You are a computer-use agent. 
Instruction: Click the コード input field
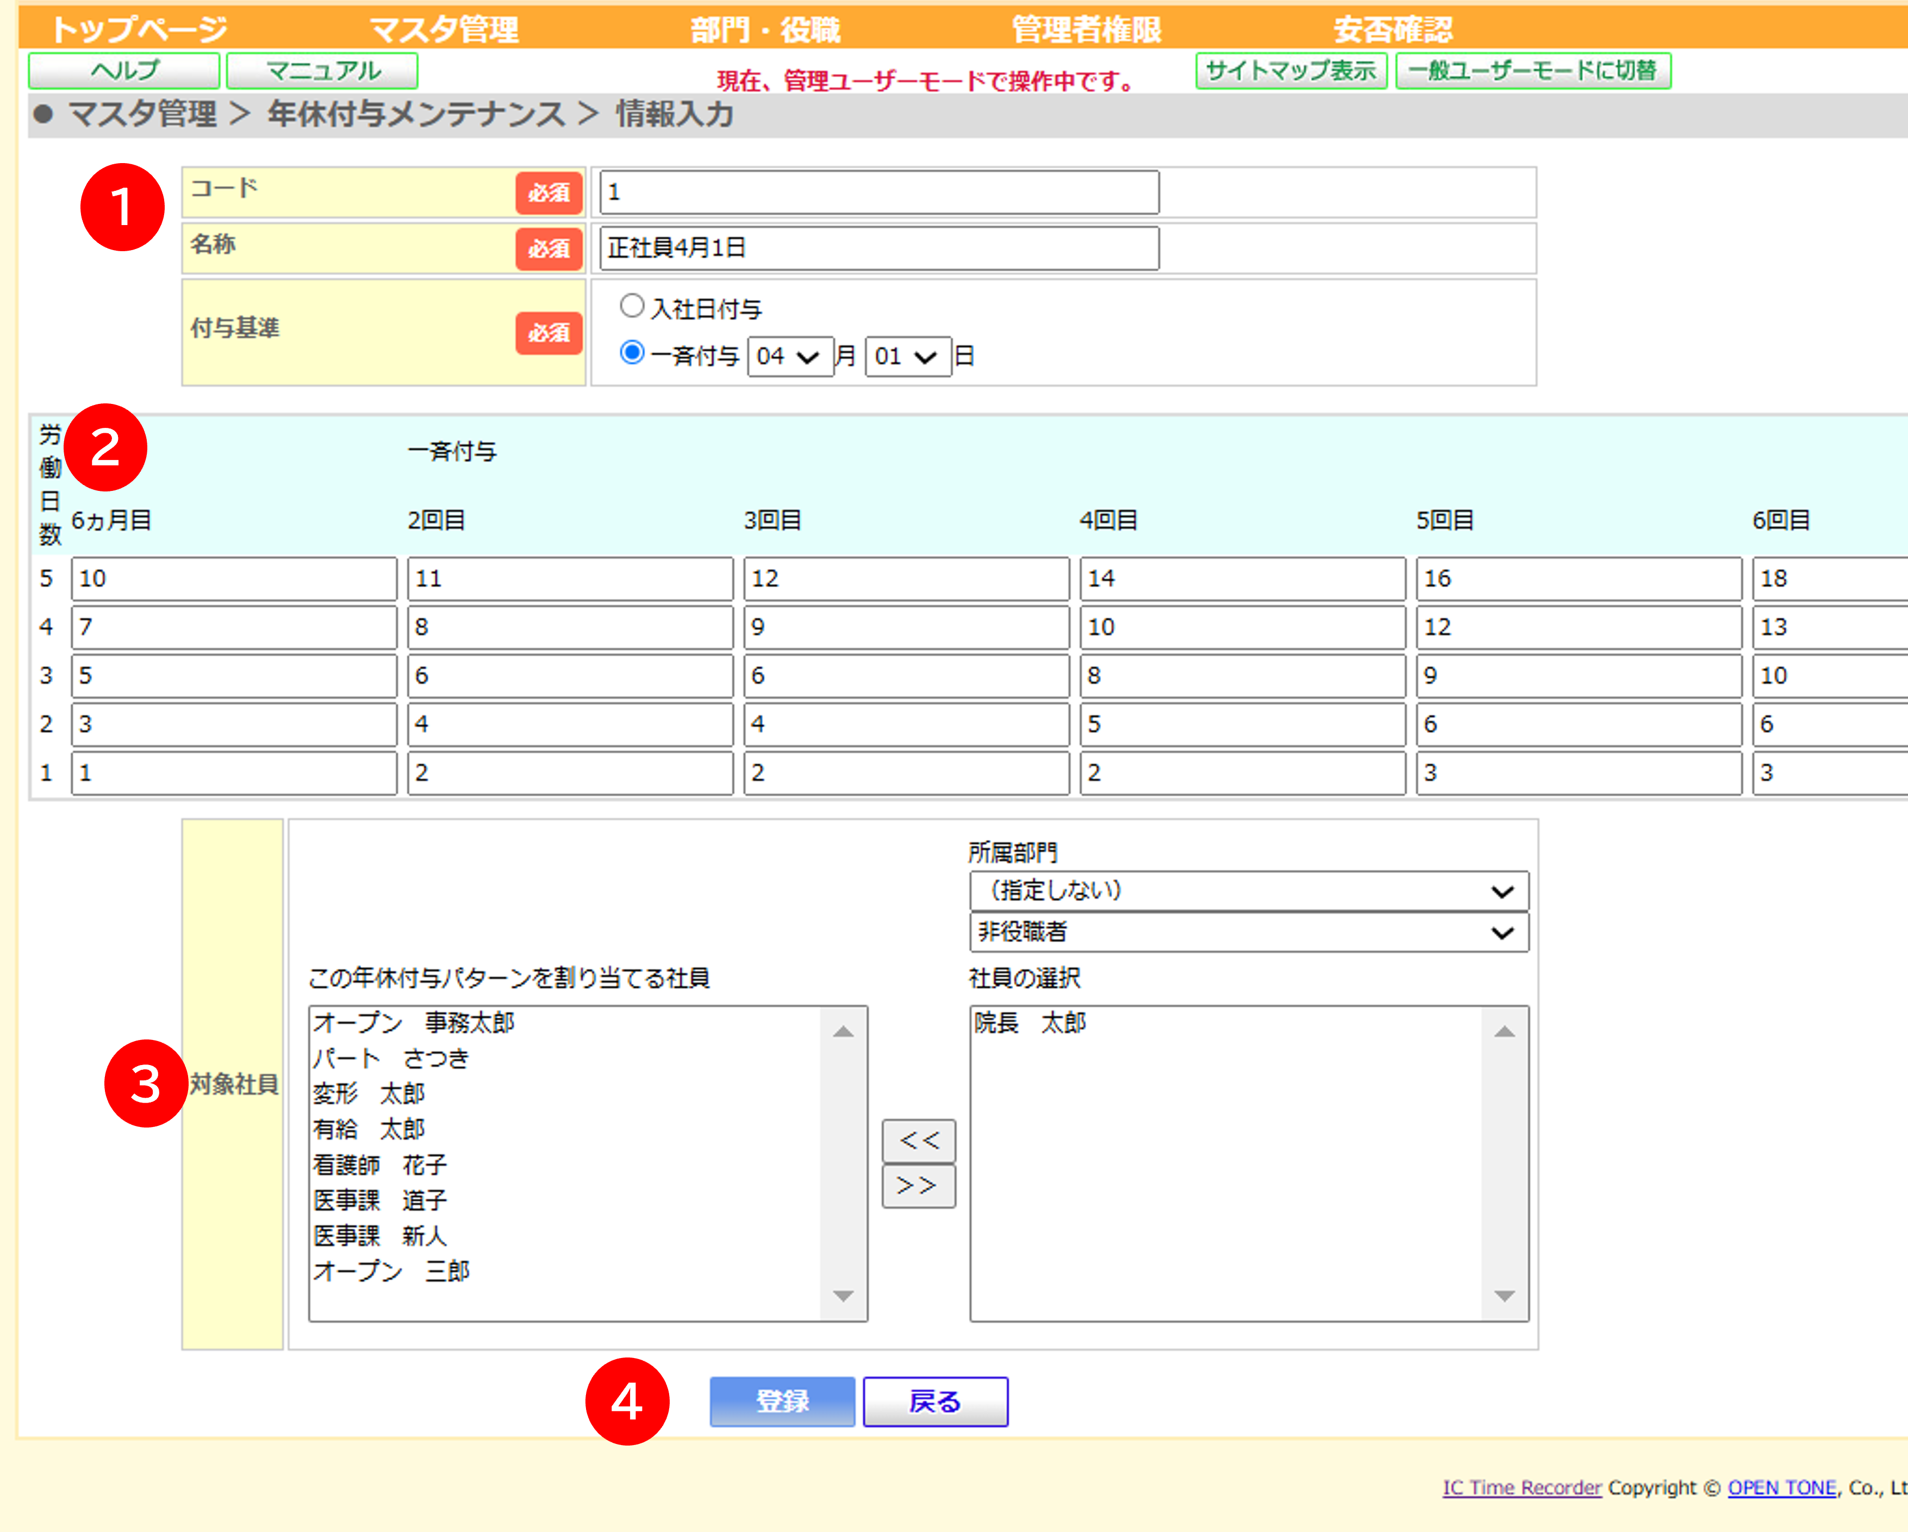point(880,192)
